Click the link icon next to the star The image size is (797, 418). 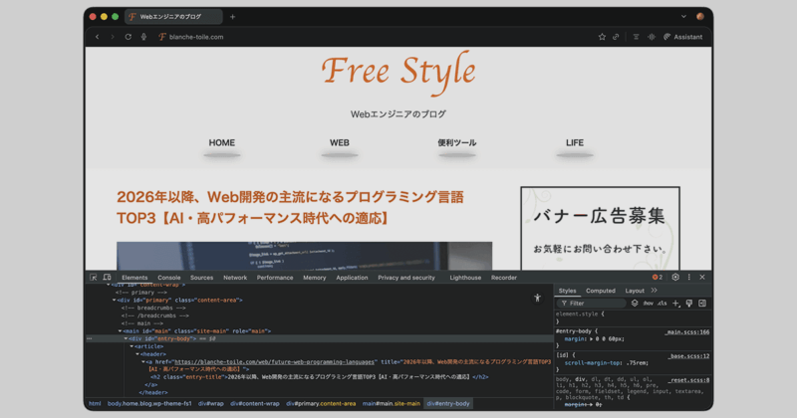click(x=616, y=37)
